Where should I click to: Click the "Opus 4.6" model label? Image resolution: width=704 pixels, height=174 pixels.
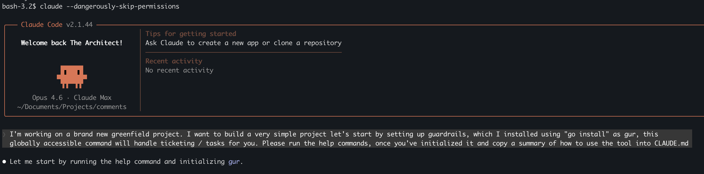point(47,97)
